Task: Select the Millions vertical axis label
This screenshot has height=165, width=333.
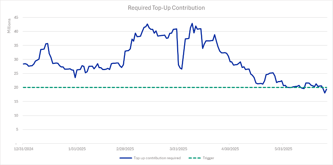Action: click(9, 26)
